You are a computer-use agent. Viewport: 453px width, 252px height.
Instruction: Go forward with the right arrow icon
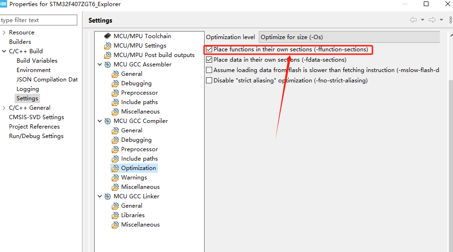(x=432, y=20)
